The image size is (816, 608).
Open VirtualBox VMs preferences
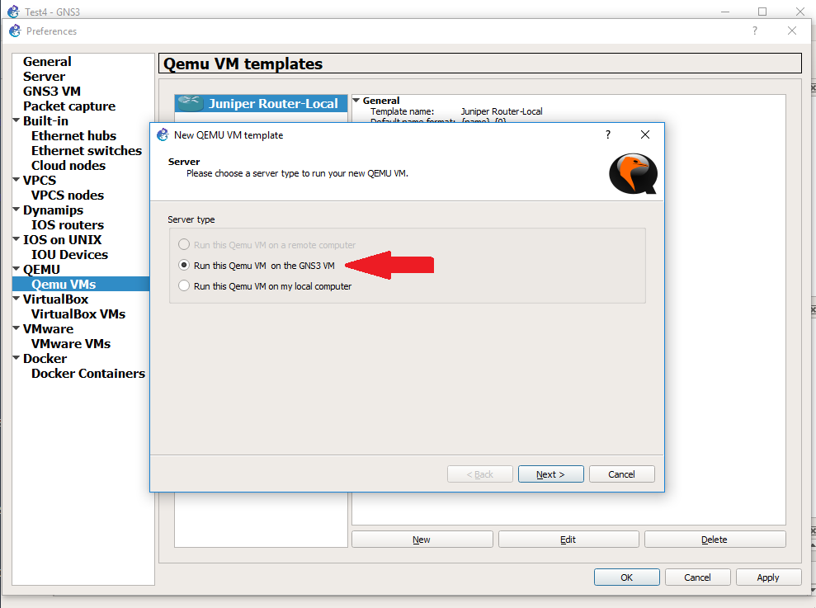tap(78, 313)
